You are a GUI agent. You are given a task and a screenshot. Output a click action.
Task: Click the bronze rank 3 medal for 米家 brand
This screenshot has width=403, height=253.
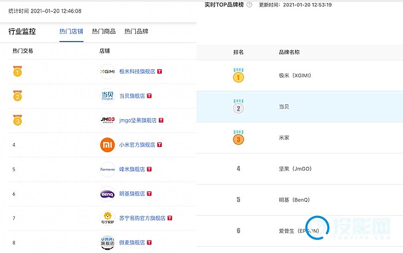(x=238, y=138)
